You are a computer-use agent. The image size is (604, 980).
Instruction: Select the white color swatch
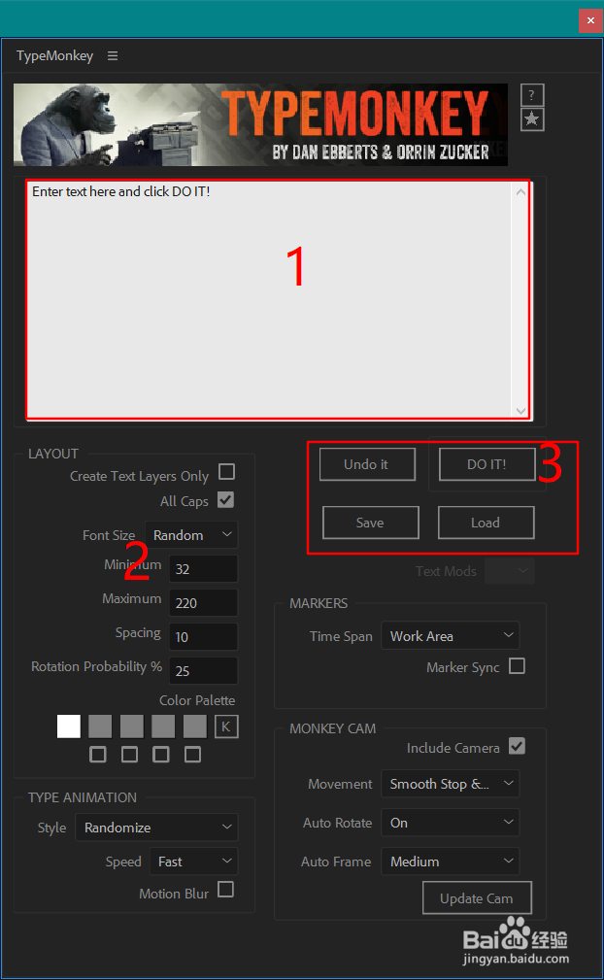pyautogui.click(x=69, y=727)
